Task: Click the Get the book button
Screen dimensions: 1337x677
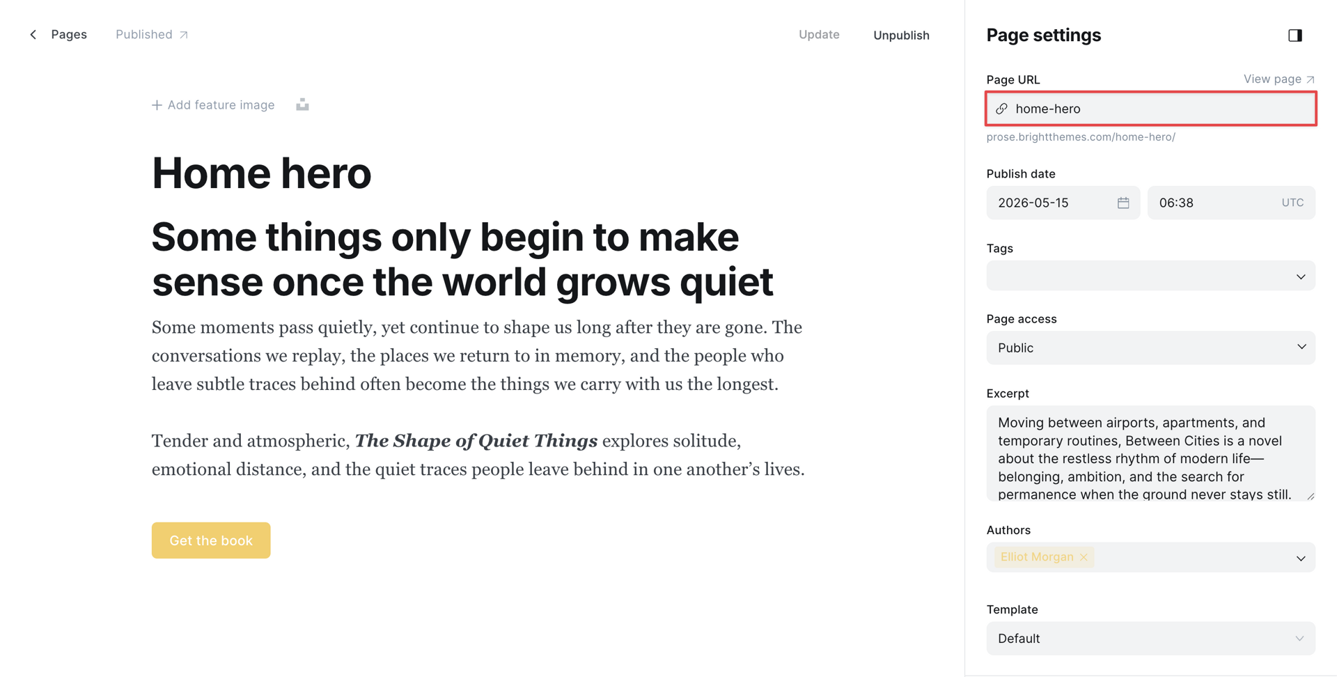Action: (x=211, y=540)
